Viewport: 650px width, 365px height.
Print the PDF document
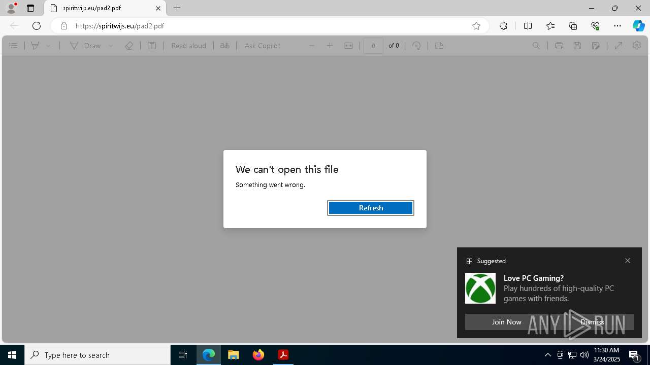click(x=559, y=46)
